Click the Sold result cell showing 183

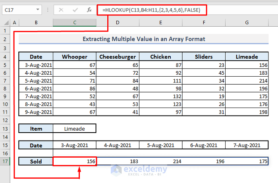(118, 162)
